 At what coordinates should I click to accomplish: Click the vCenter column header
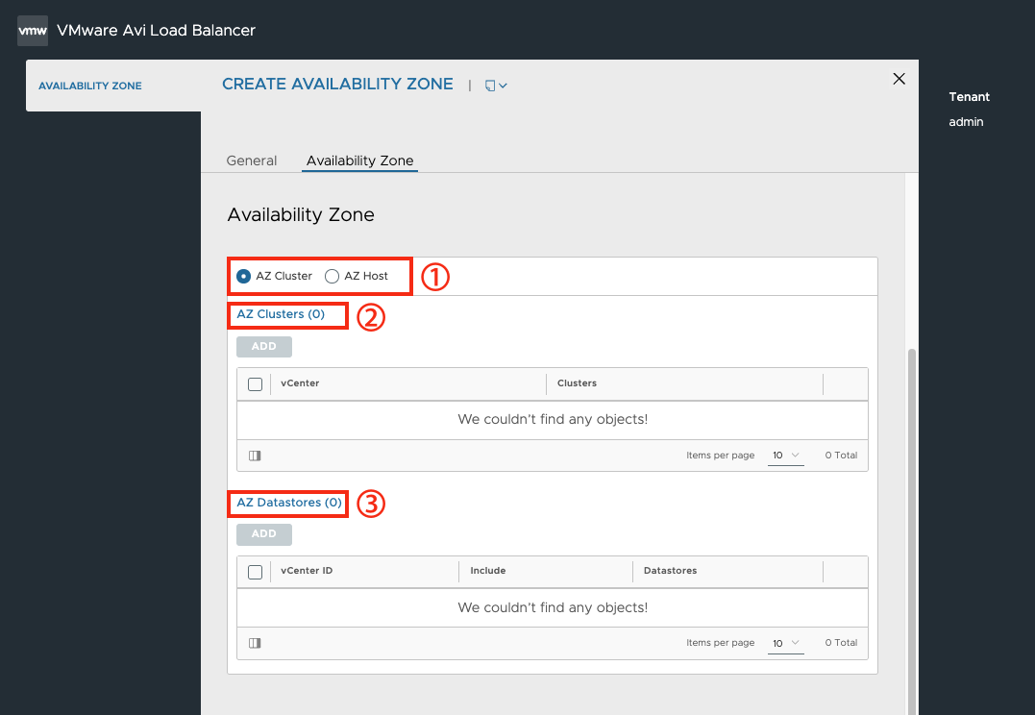(300, 383)
